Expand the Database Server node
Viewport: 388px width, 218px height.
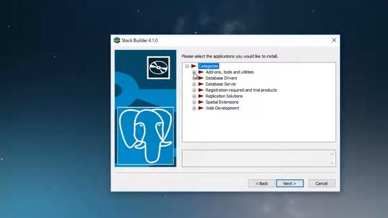(194, 84)
